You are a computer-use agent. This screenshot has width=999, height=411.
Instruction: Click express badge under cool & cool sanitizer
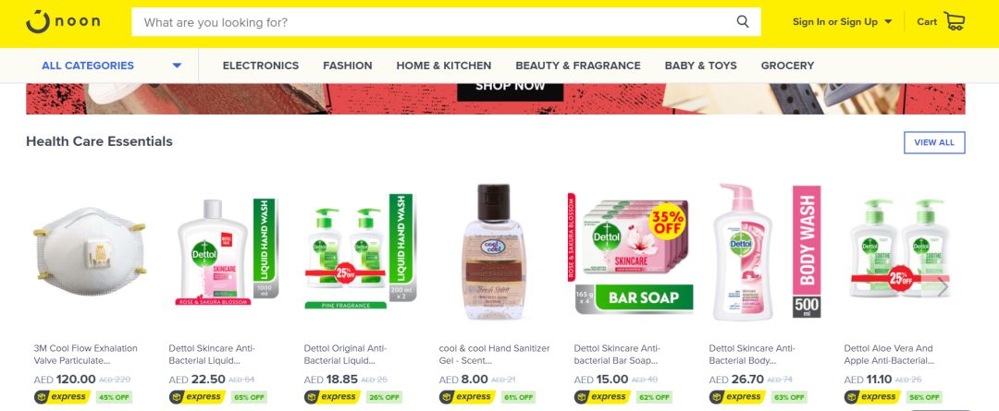click(467, 397)
